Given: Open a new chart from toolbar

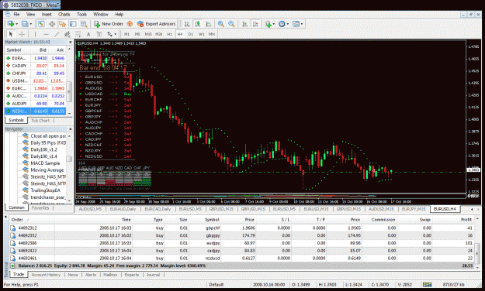Looking at the screenshot, I should pyautogui.click(x=12, y=24).
